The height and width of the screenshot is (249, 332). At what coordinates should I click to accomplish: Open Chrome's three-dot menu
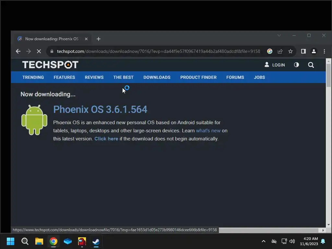(x=324, y=51)
